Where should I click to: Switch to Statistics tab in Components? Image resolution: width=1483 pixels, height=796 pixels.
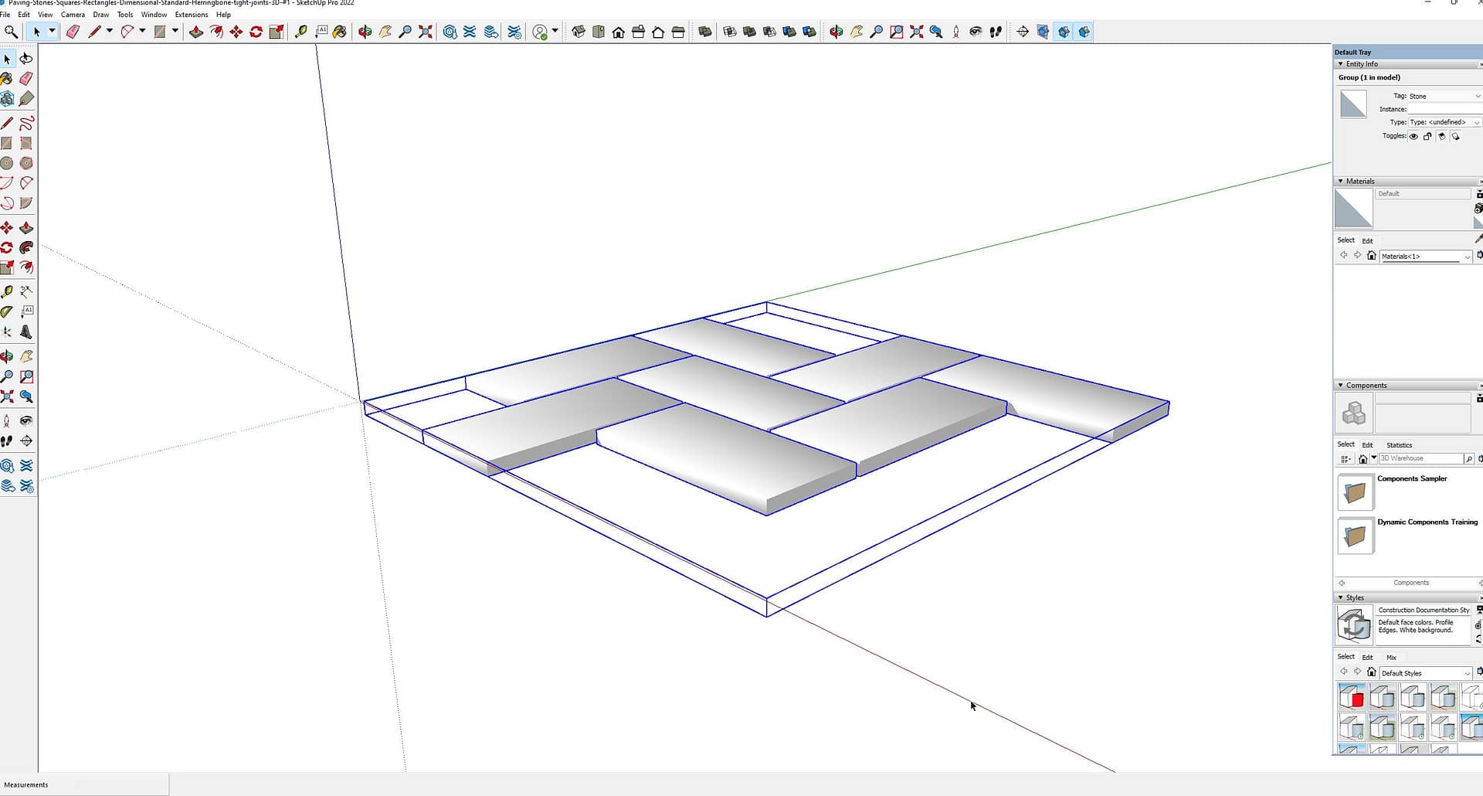1399,445
